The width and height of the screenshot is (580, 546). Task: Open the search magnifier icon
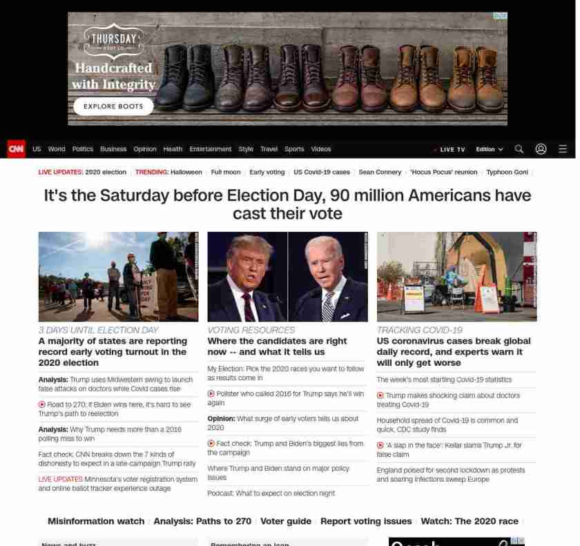click(x=519, y=149)
